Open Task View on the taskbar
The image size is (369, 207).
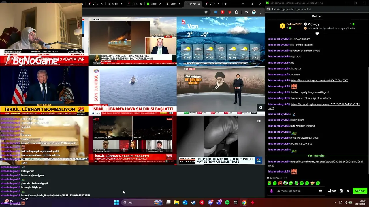point(168,202)
